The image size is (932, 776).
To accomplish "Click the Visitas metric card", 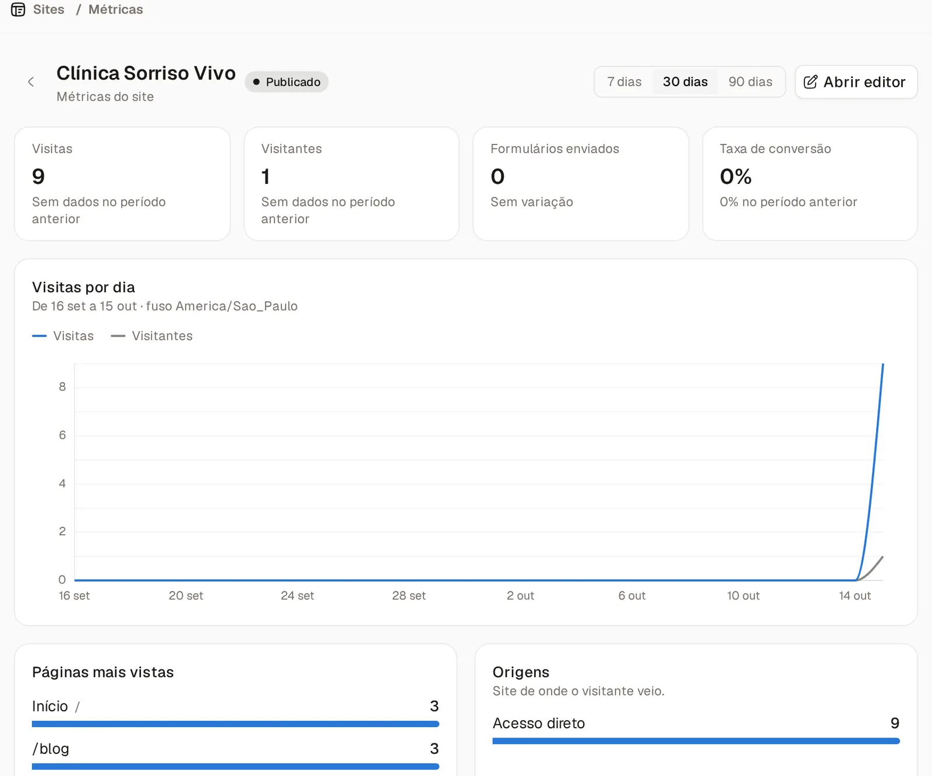I will click(122, 184).
